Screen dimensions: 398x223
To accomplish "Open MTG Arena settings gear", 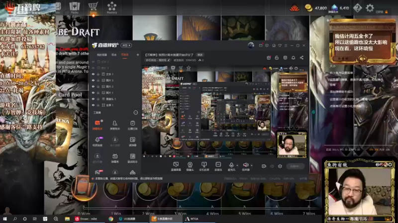I will point(370,8).
